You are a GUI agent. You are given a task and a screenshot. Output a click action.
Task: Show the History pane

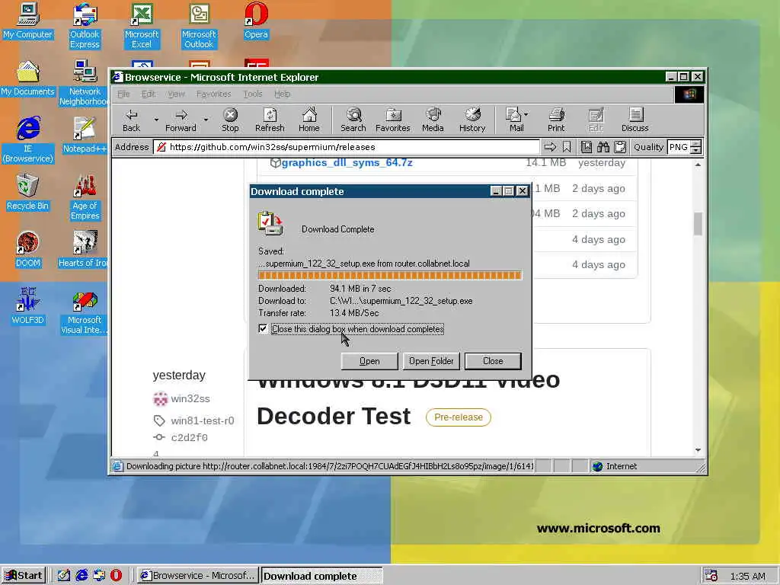pyautogui.click(x=472, y=120)
